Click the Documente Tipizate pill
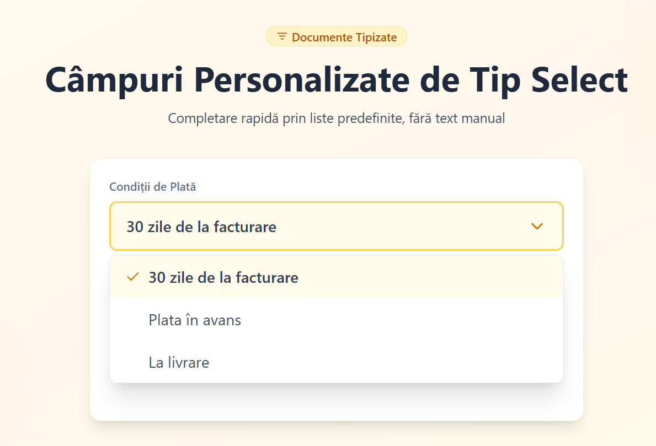The image size is (656, 446). [336, 36]
